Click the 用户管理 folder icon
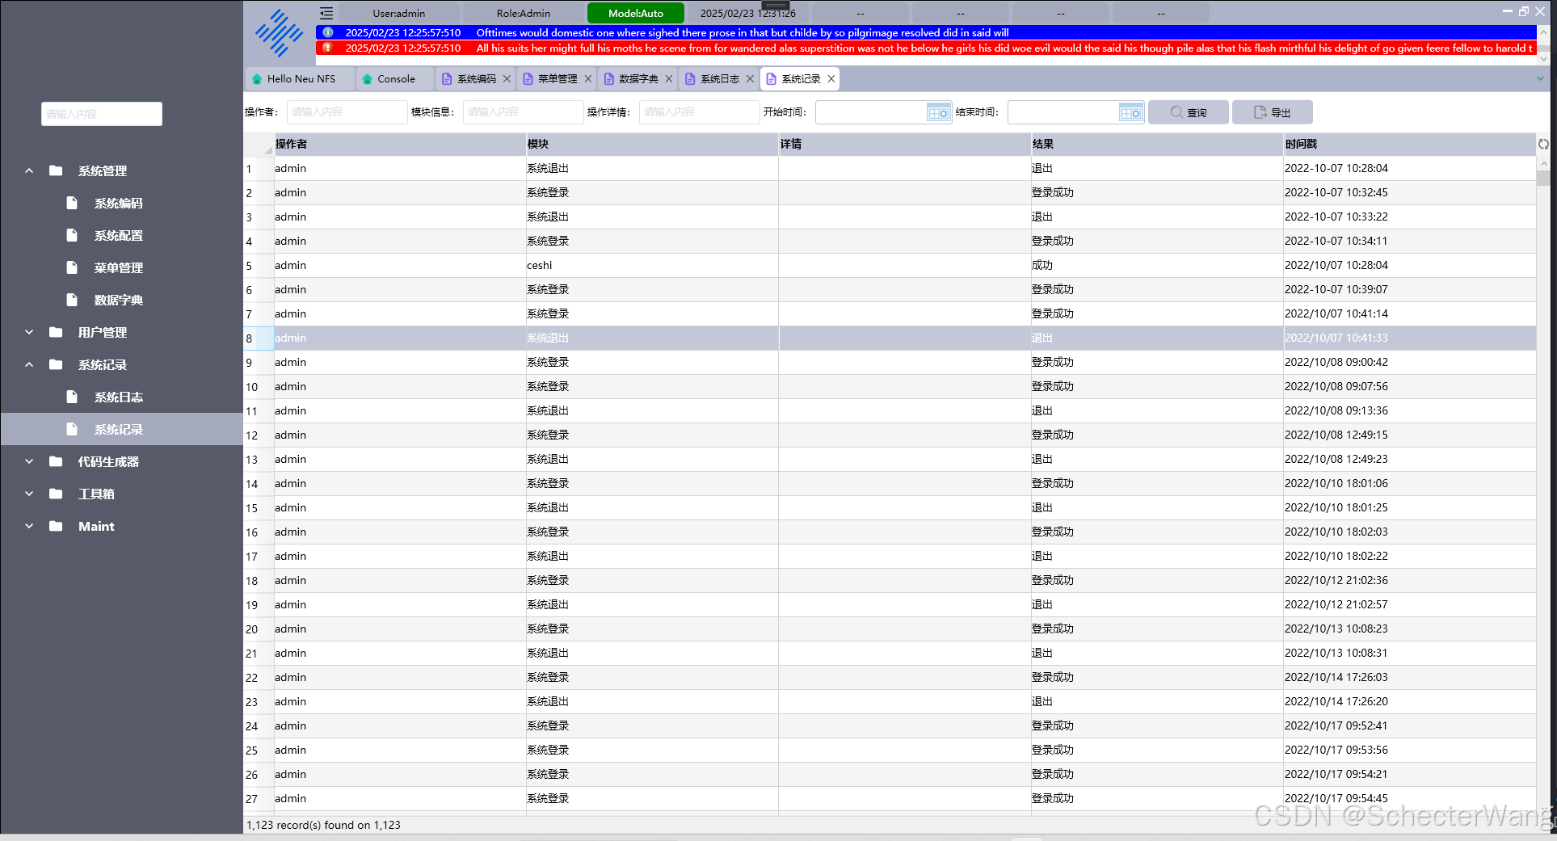 (x=56, y=332)
